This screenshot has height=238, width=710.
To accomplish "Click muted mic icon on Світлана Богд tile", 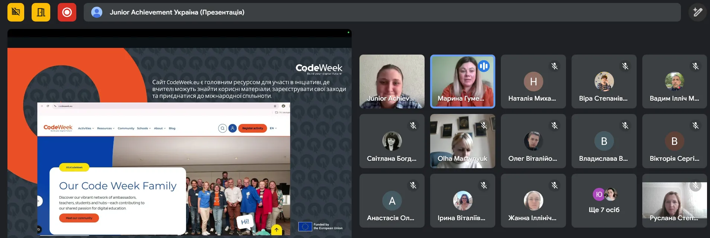I will (413, 125).
